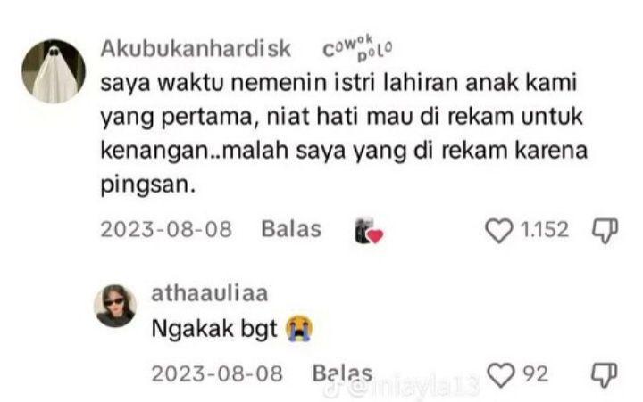643x402 pixels.
Task: Open the Akubukanhardisk username profile
Action: (196, 49)
